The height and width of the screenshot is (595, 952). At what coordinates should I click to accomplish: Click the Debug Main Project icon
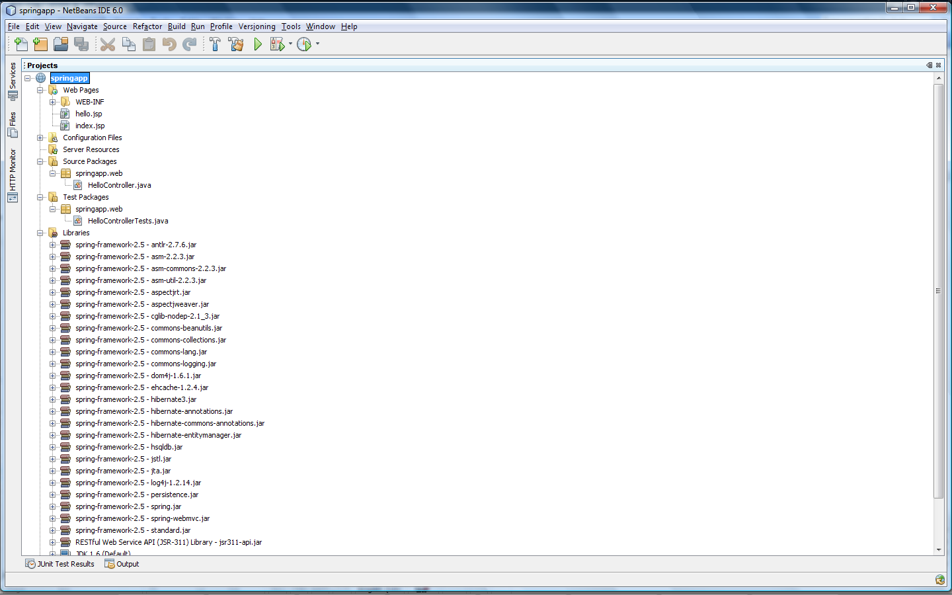click(x=278, y=44)
